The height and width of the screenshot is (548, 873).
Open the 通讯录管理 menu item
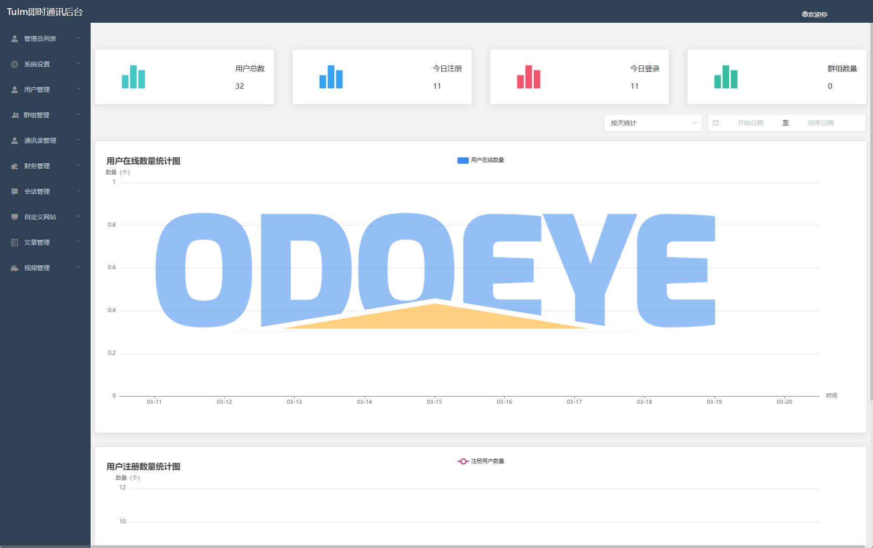coord(40,141)
